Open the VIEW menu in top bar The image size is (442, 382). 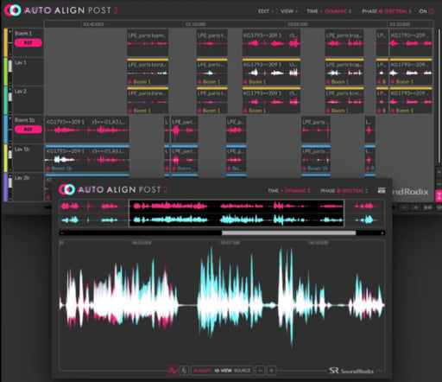coord(289,11)
